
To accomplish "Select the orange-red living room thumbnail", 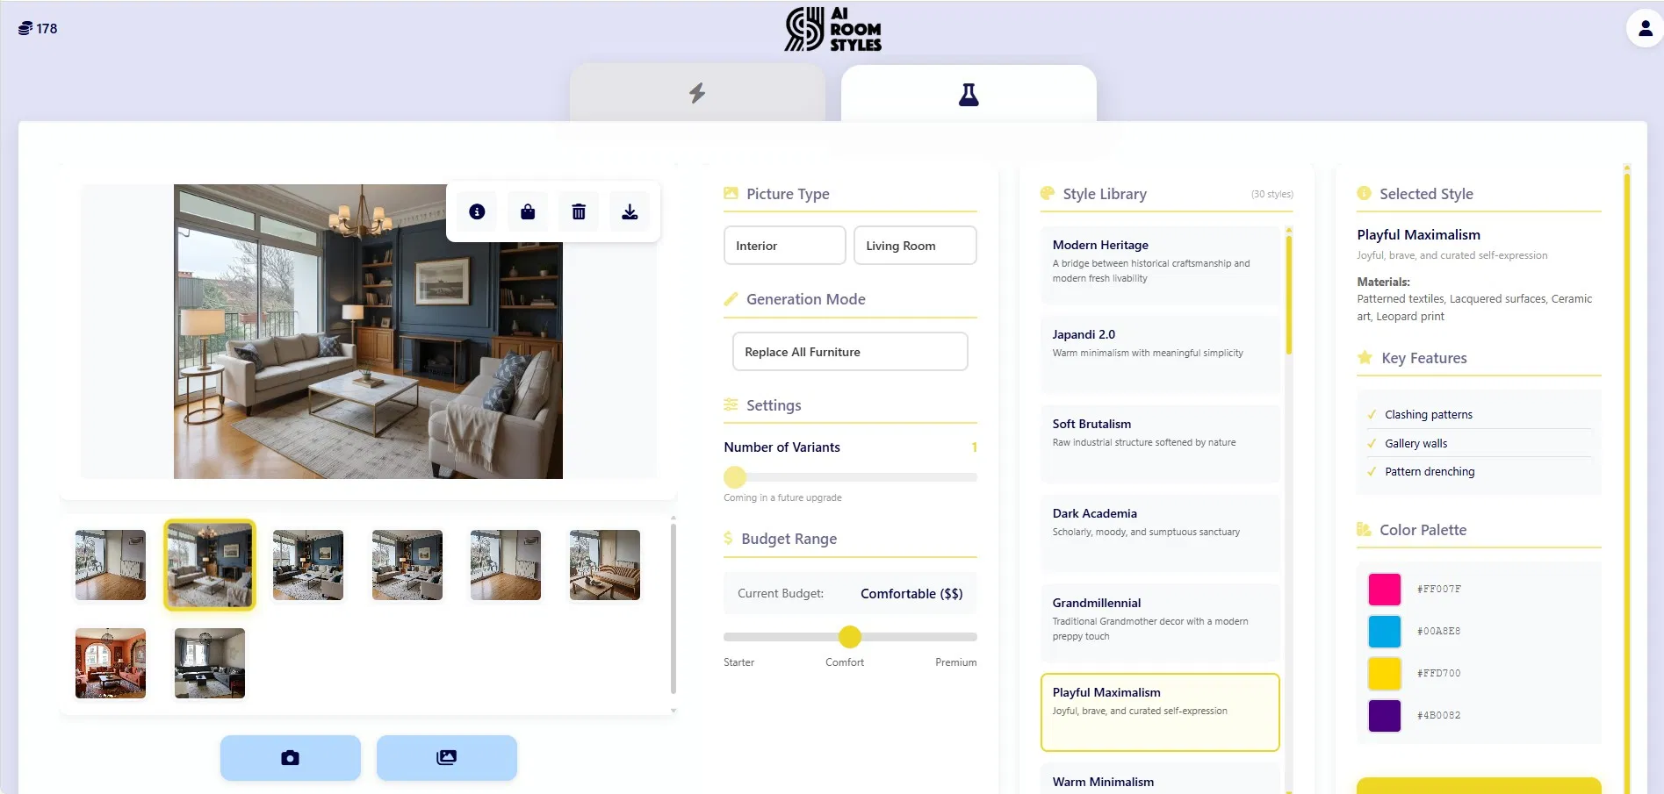I will 111,663.
